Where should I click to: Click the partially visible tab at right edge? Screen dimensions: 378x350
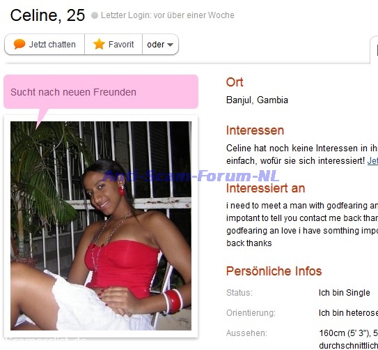pyautogui.click(x=374, y=50)
